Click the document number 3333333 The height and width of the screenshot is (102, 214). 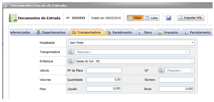click(78, 18)
